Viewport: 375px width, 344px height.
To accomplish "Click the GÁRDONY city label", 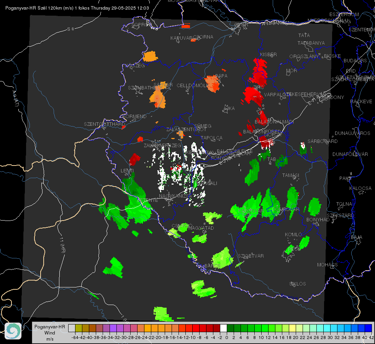I will pyautogui.click(x=332, y=97).
